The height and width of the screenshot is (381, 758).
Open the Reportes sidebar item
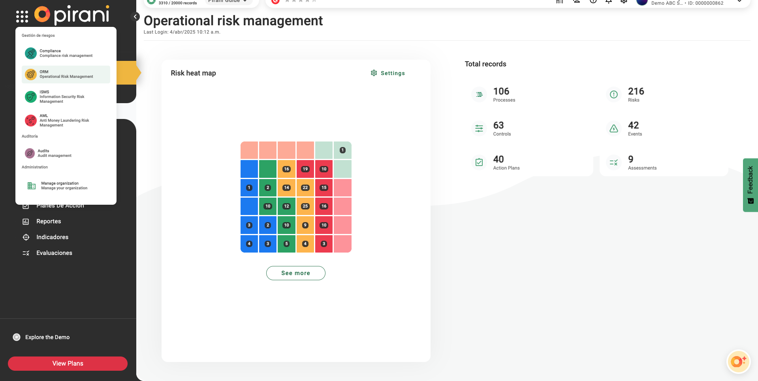coord(49,221)
